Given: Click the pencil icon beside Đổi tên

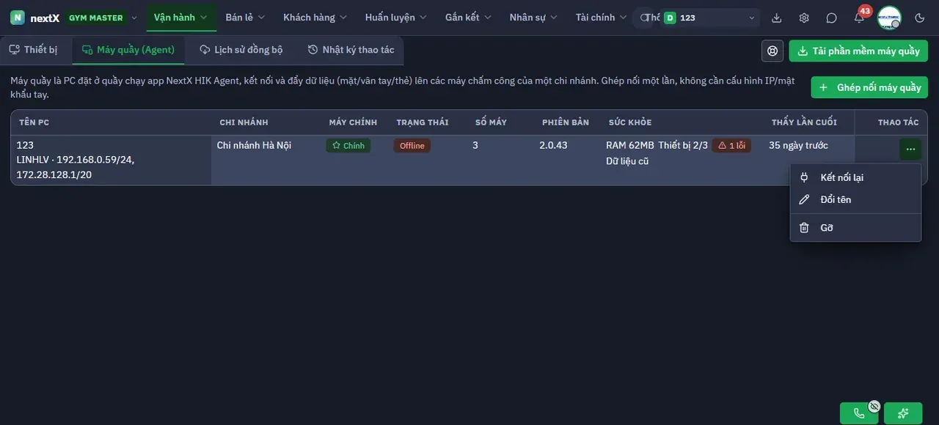Looking at the screenshot, I should (x=804, y=199).
